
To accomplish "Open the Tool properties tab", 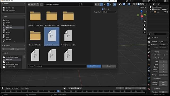I will 149,38.
